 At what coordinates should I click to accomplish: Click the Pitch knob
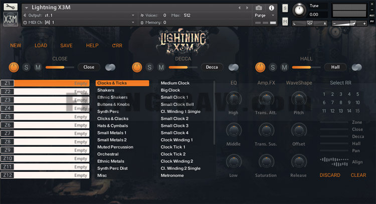[299, 99]
